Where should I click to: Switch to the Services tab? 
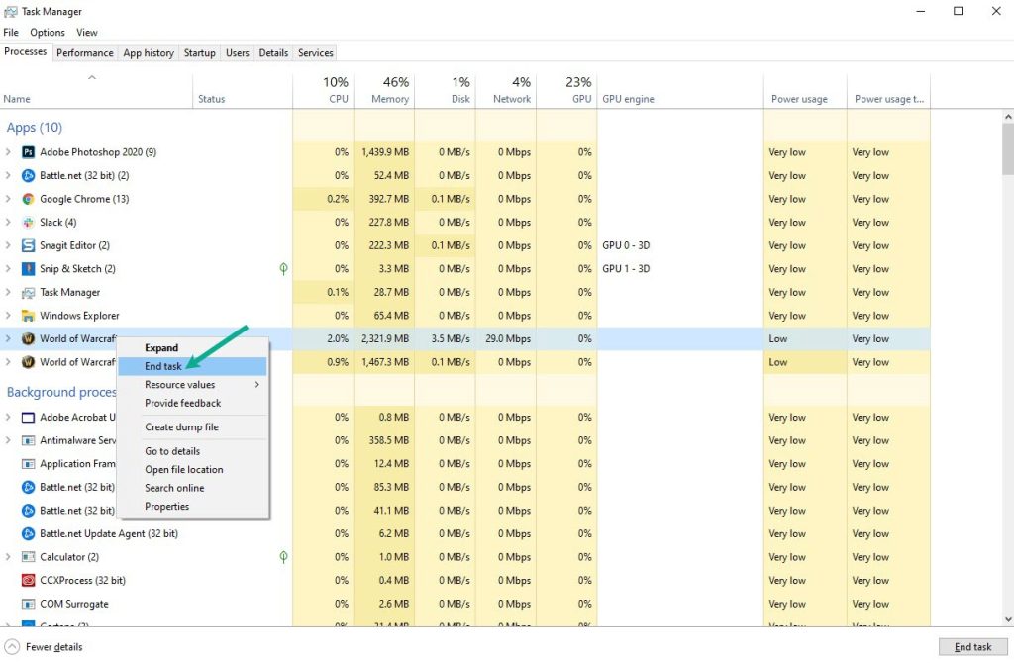click(316, 53)
